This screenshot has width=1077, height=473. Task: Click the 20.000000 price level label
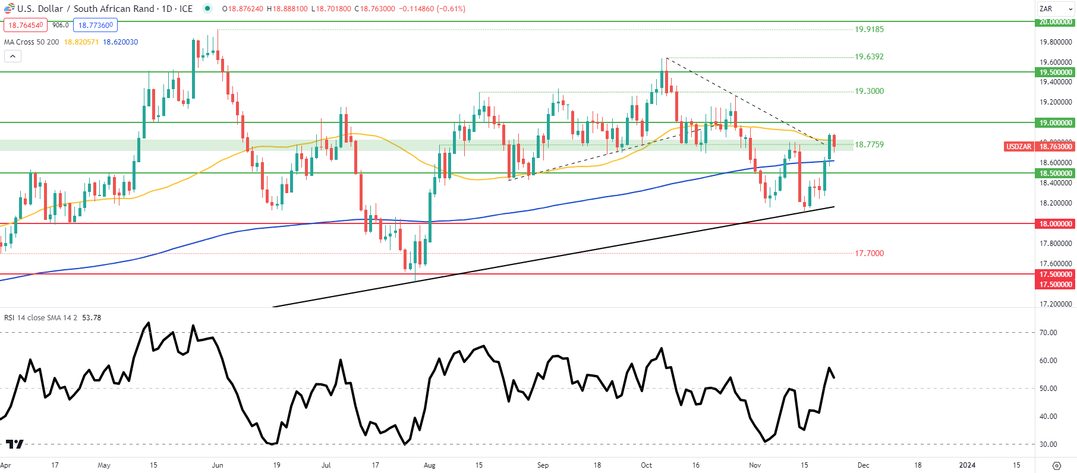click(x=1056, y=22)
